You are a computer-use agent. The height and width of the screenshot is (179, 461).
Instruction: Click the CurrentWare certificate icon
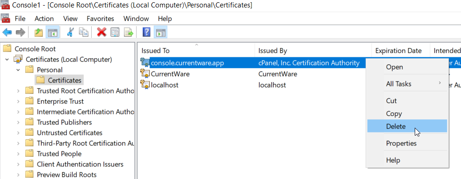pos(145,74)
